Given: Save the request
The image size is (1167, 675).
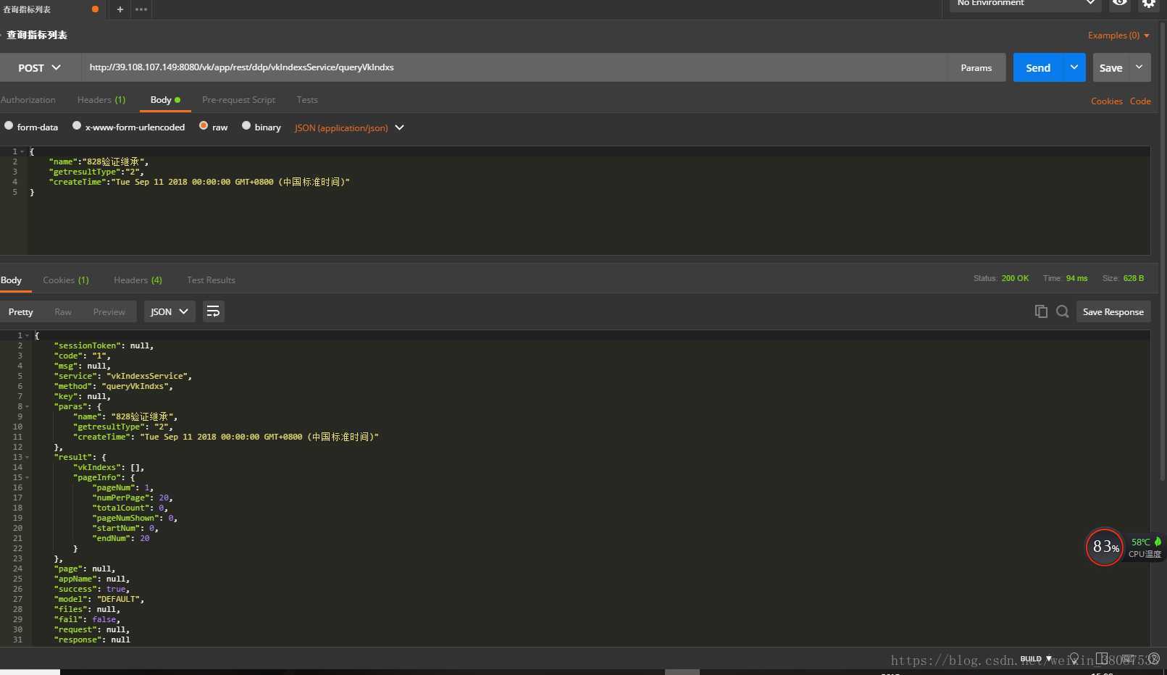Looking at the screenshot, I should (1110, 67).
